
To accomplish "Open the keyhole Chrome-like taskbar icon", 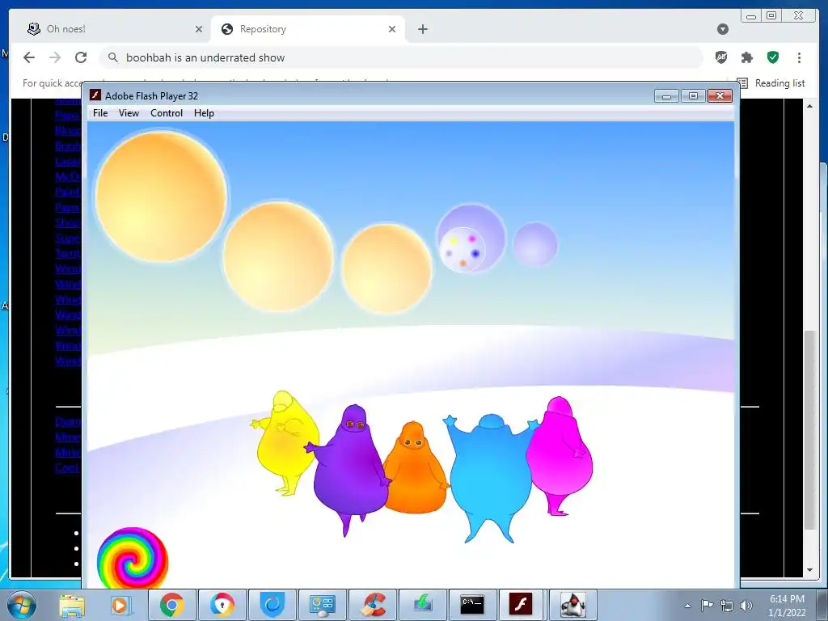I will pos(222,605).
